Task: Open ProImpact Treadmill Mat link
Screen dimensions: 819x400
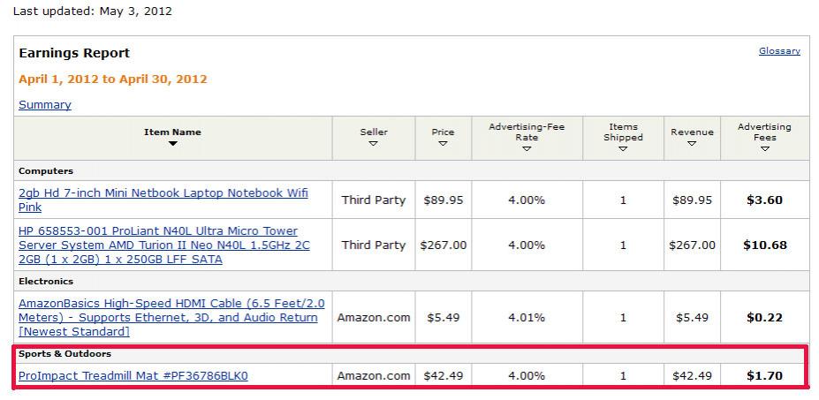Action: [133, 375]
